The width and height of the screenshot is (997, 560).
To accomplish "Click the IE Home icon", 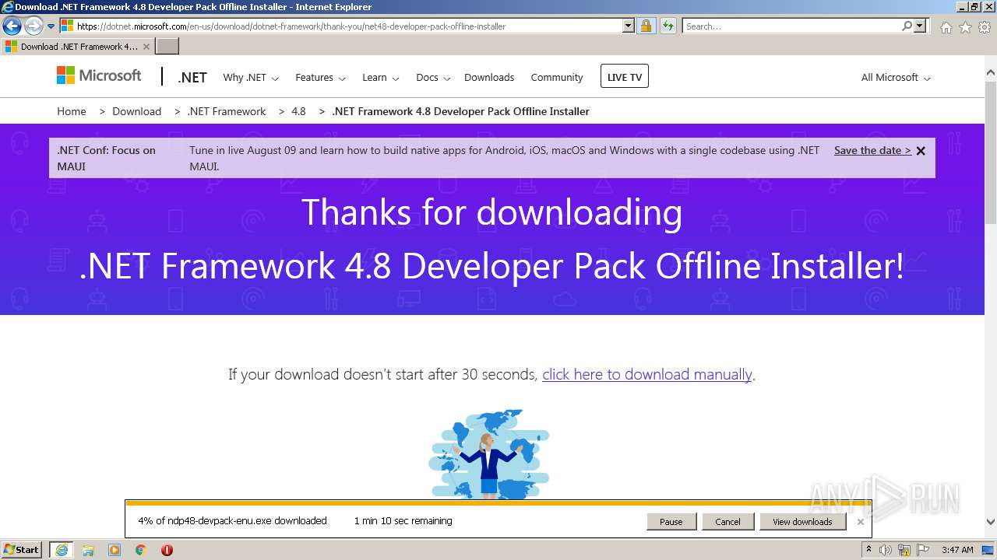I will tap(946, 27).
